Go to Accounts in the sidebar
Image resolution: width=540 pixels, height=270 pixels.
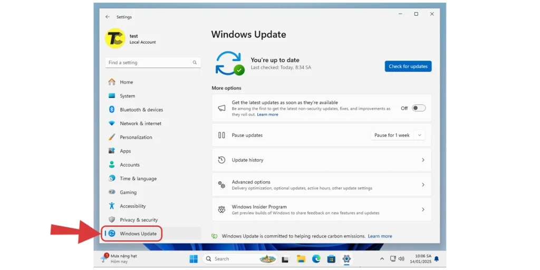click(x=130, y=165)
